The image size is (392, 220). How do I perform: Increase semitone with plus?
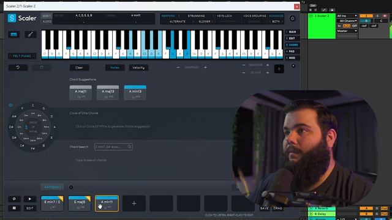click(x=268, y=65)
